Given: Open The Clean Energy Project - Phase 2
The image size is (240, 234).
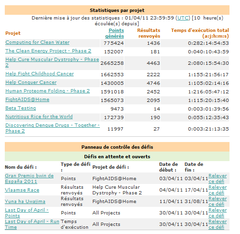Looking at the screenshot, I should (48, 51).
